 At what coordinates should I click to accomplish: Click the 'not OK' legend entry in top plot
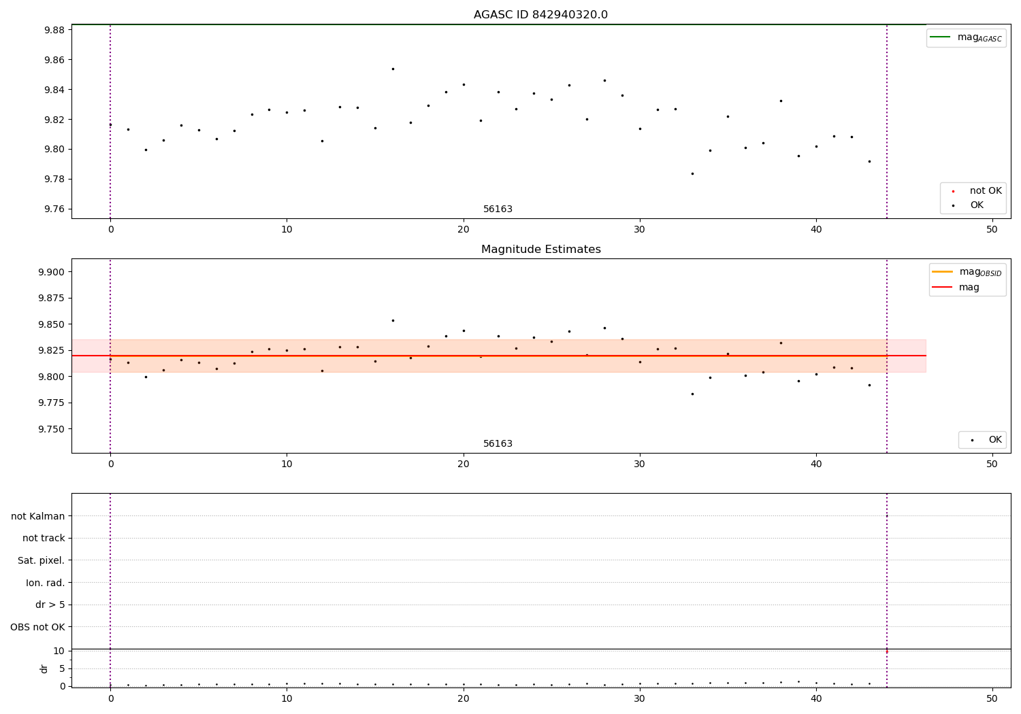pos(976,191)
